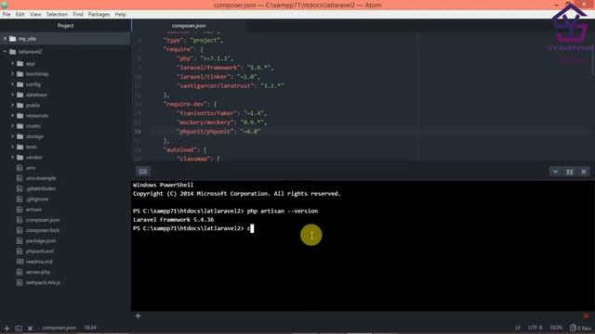Open phpunit.xml in the tree
The height and width of the screenshot is (334, 595).
(39, 251)
